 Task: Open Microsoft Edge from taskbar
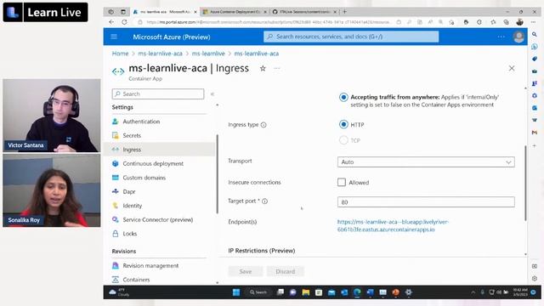point(357,292)
